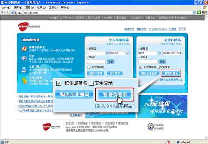Click the globe icon beside 互联互通
The height and width of the screenshot is (144, 208).
click(x=24, y=70)
